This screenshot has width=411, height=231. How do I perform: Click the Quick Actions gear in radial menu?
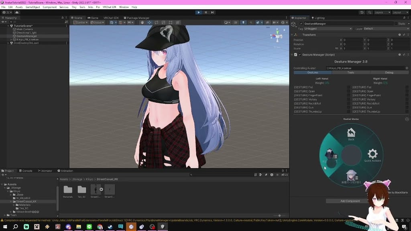[372, 154]
